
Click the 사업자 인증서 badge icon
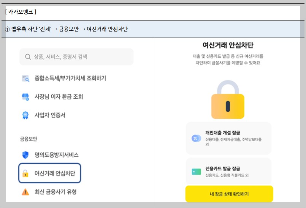pyautogui.click(x=25, y=115)
